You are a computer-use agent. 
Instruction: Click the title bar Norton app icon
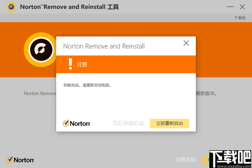tap(11, 7)
